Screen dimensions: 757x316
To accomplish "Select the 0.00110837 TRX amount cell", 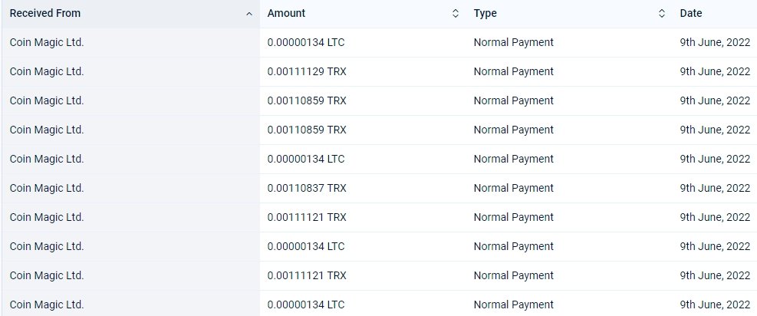I will (x=307, y=188).
